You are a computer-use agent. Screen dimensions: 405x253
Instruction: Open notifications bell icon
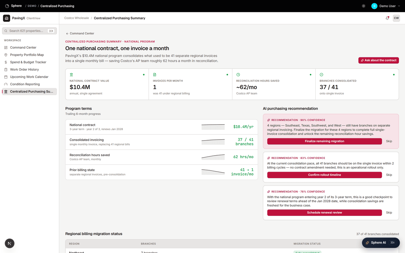coord(387,18)
